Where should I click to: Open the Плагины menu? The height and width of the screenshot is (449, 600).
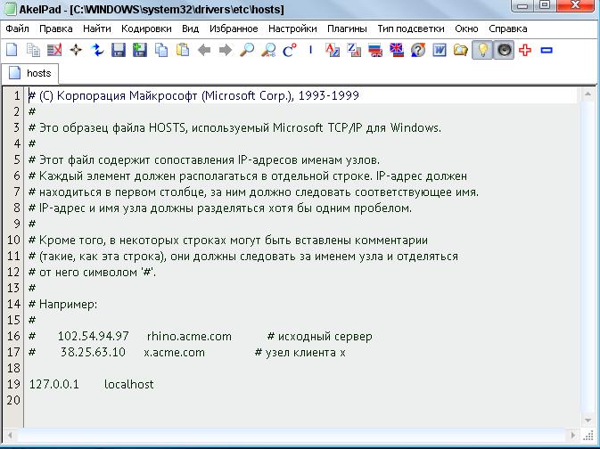347,29
